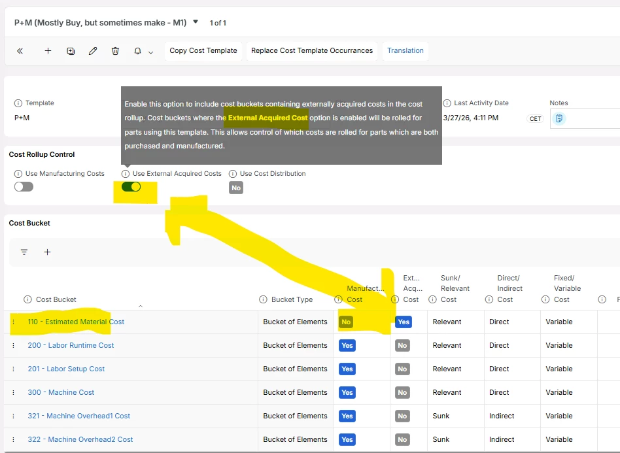Click the collapse double-chevron icon in toolbar
The width and height of the screenshot is (620, 453).
pyautogui.click(x=20, y=51)
